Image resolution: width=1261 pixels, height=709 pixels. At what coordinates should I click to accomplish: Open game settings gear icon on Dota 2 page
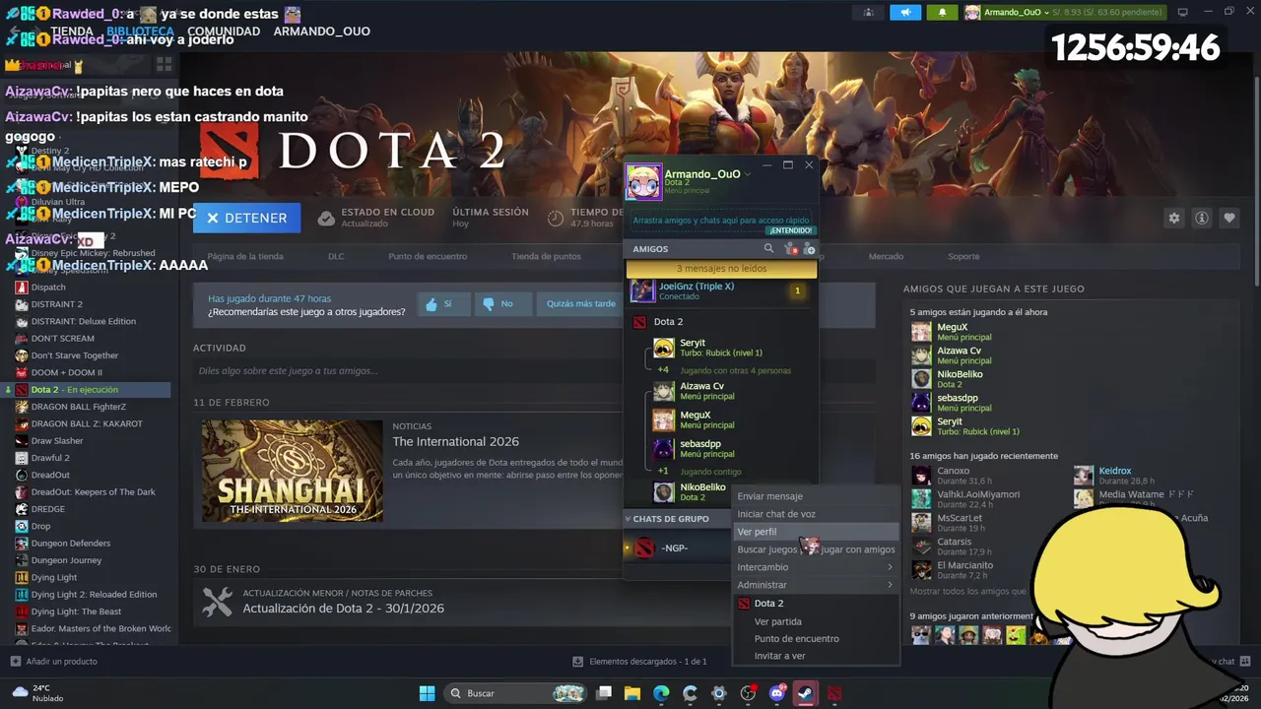[x=1173, y=218]
